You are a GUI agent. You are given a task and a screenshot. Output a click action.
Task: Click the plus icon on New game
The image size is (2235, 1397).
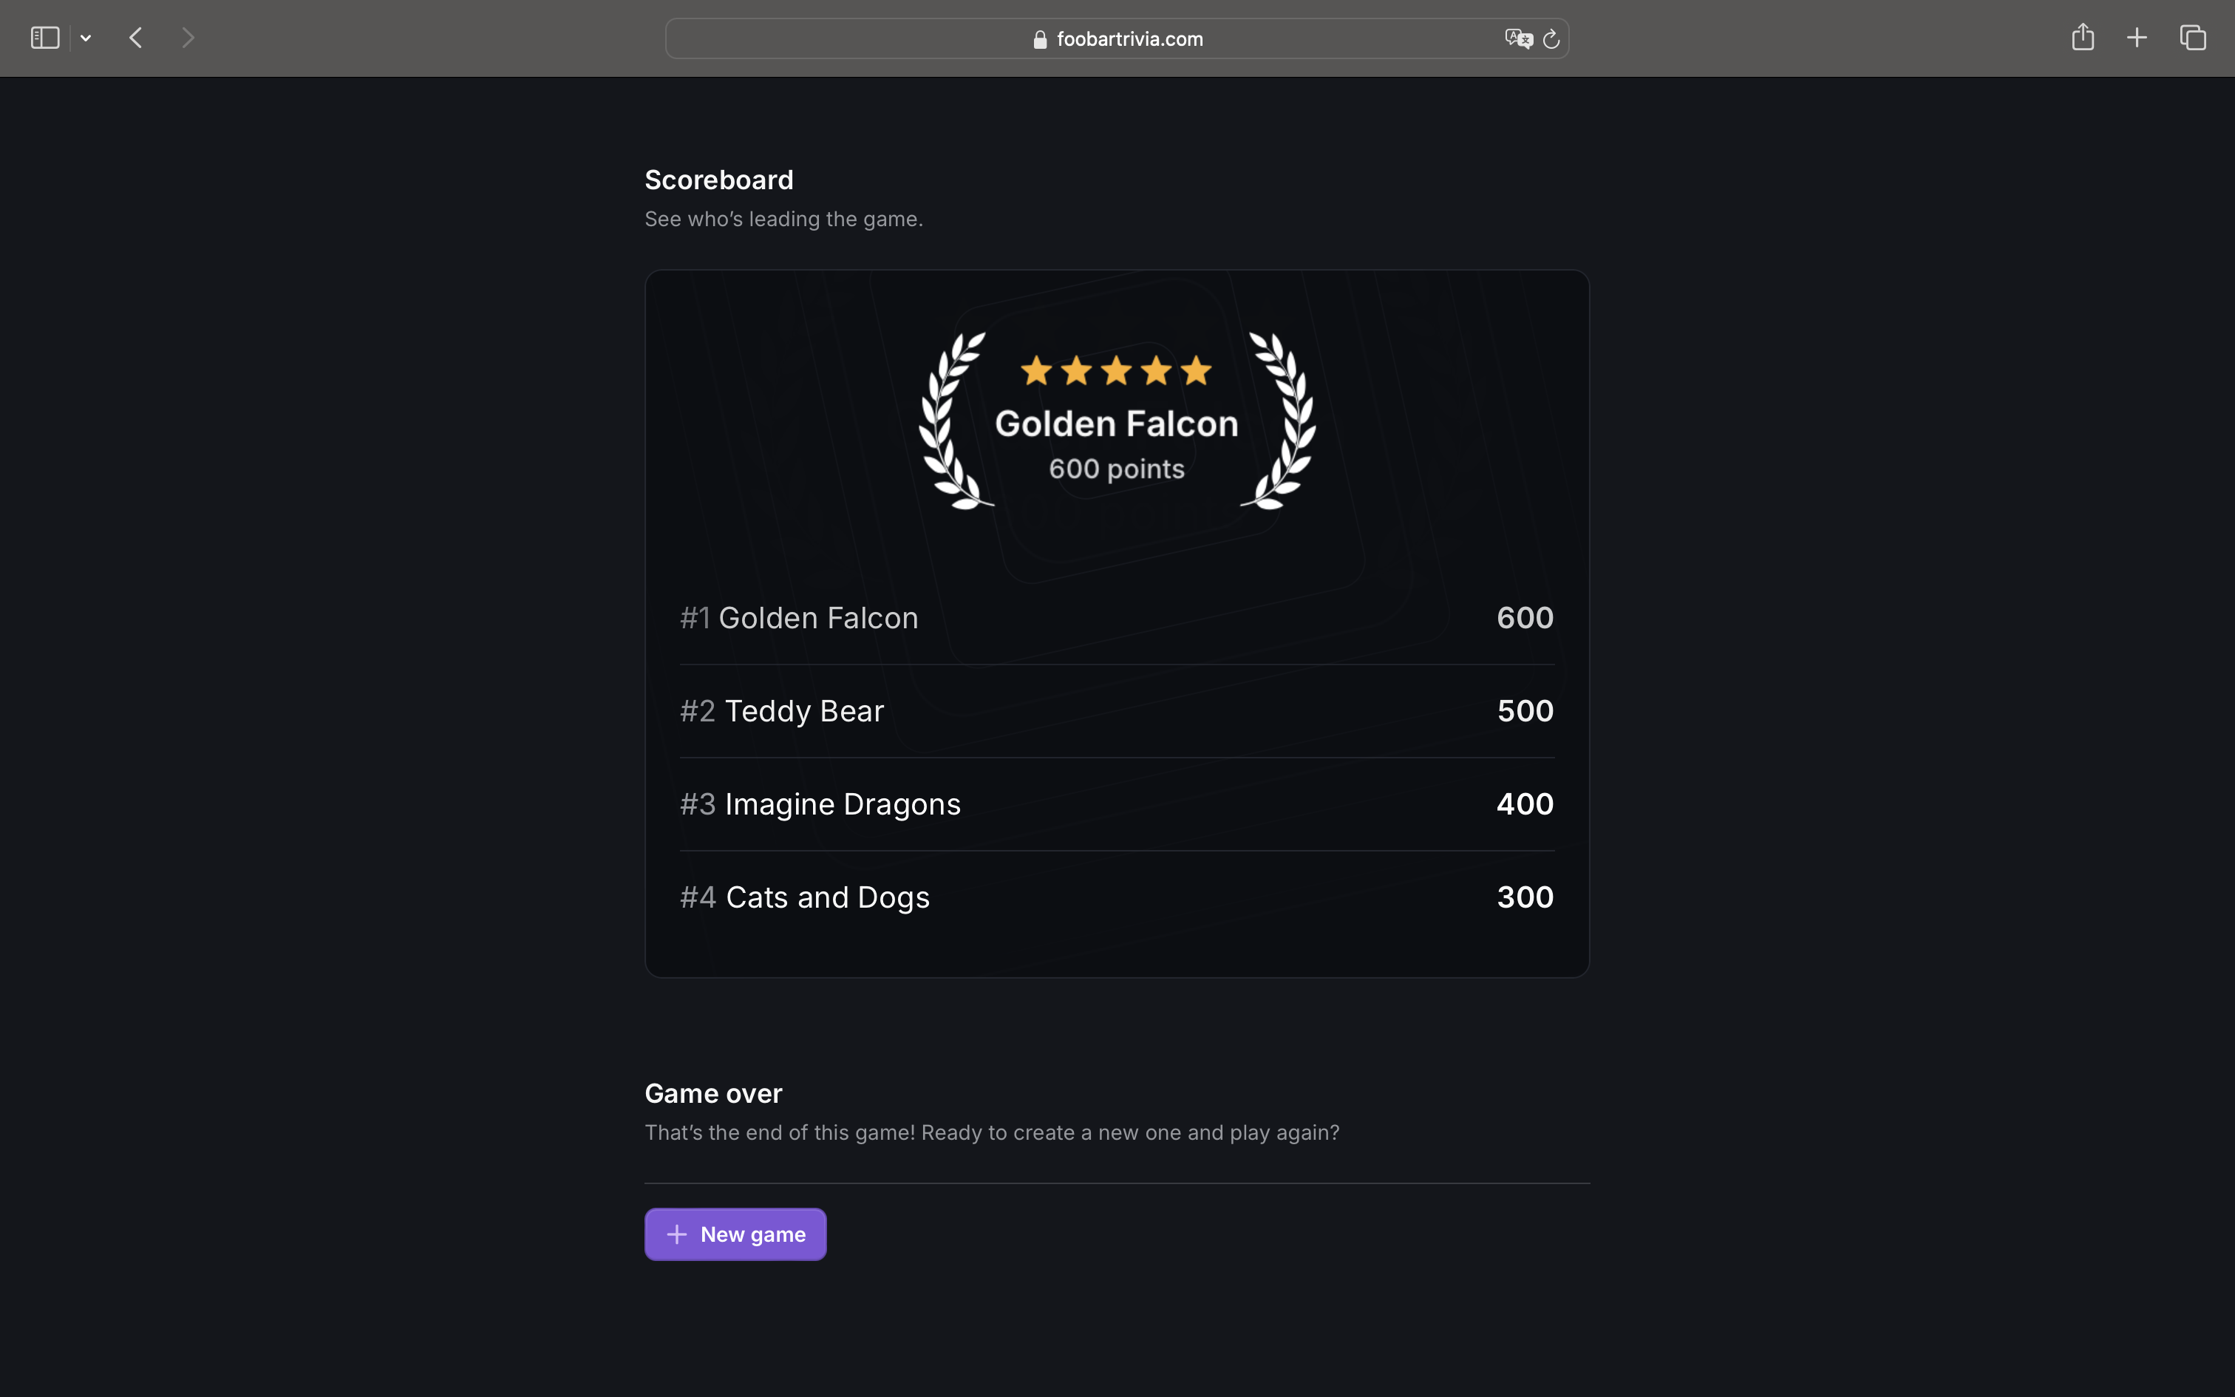(x=676, y=1234)
